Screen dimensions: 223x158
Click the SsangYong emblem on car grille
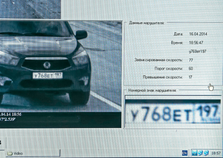coord(47,65)
